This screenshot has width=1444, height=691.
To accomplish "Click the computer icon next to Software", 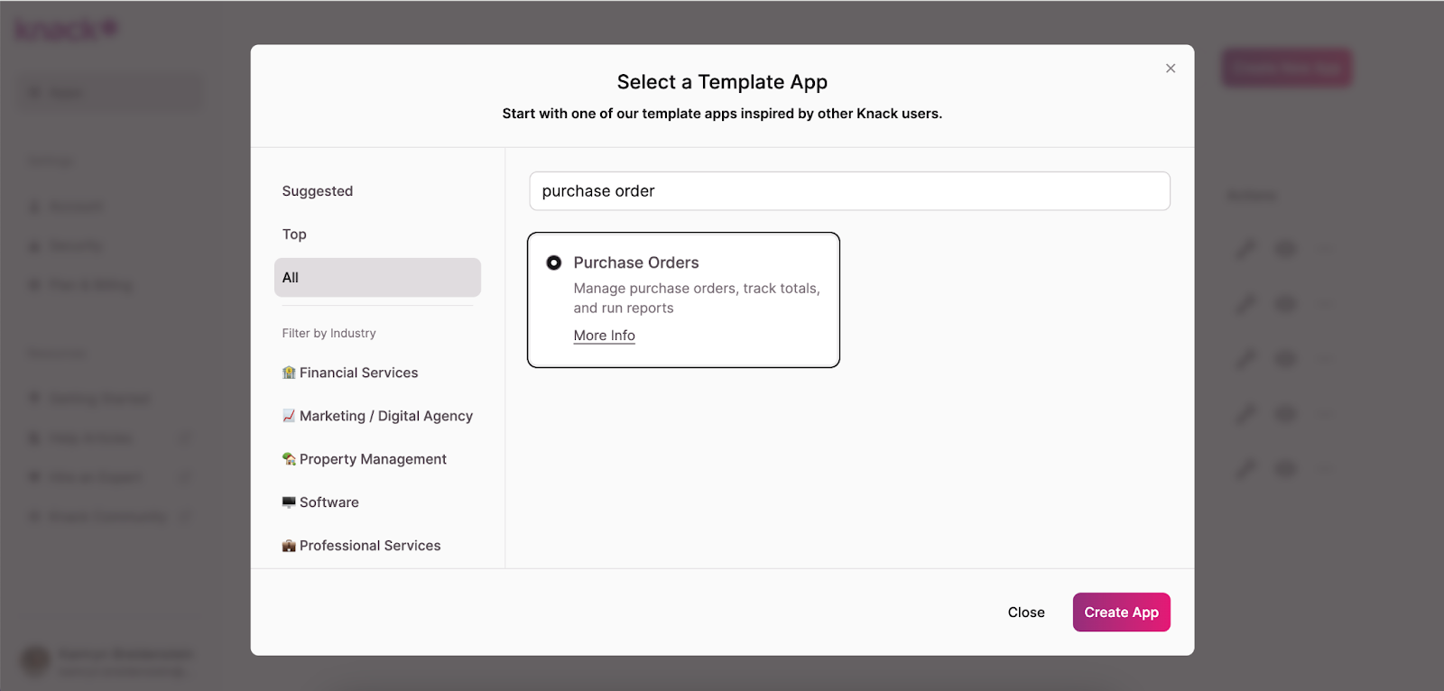I will (289, 502).
